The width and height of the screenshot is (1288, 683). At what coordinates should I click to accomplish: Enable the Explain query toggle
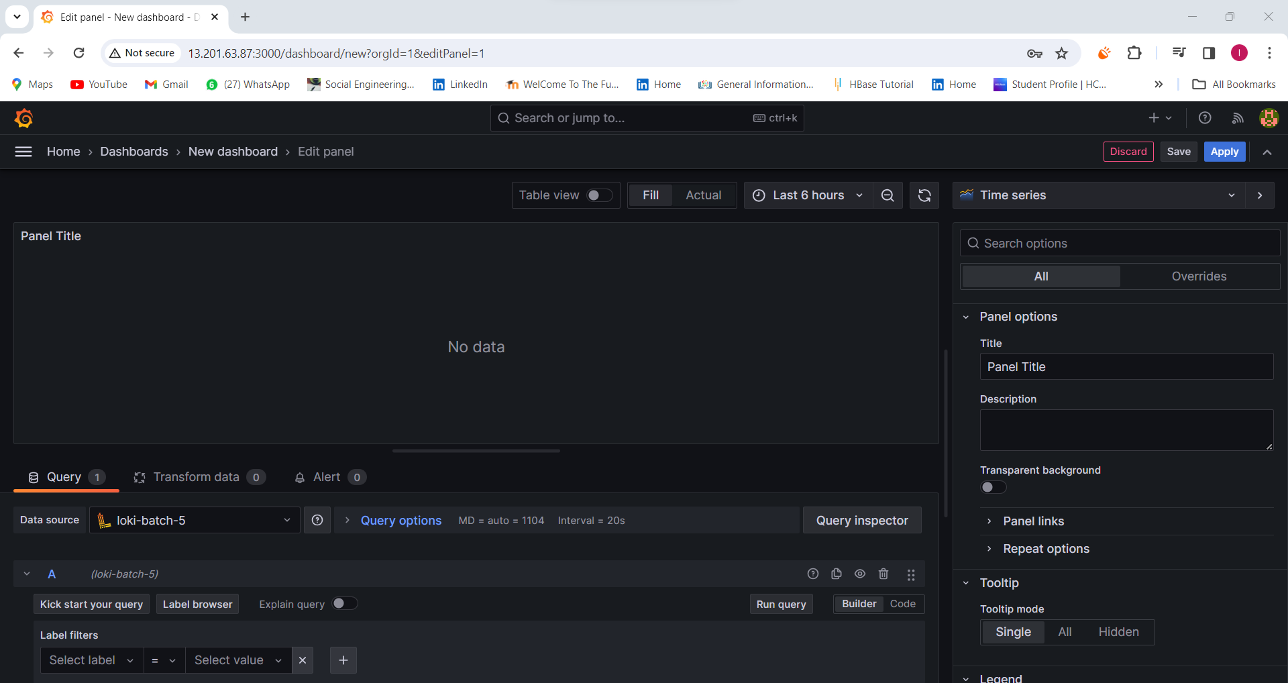[345, 603]
